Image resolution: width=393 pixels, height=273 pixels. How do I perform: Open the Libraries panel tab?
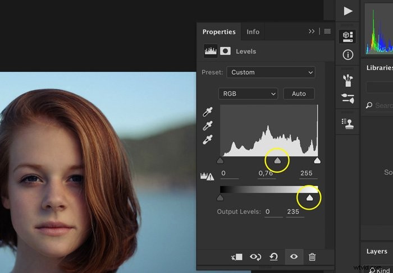[x=380, y=68]
